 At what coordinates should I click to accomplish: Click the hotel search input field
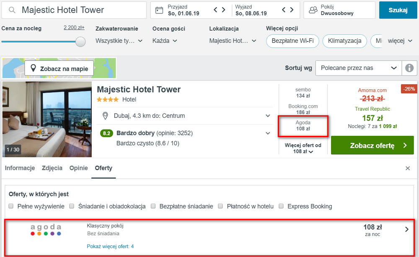[x=74, y=10]
